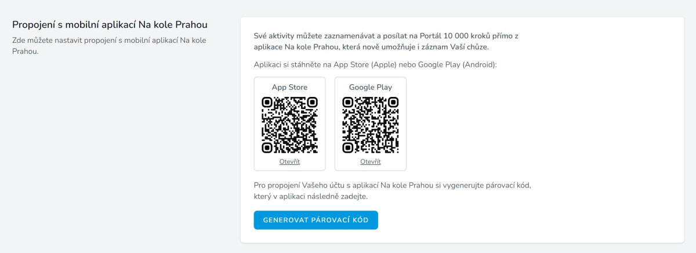The image size is (696, 253).
Task: Open the Otevřít link under Google Play
Action: [x=370, y=162]
